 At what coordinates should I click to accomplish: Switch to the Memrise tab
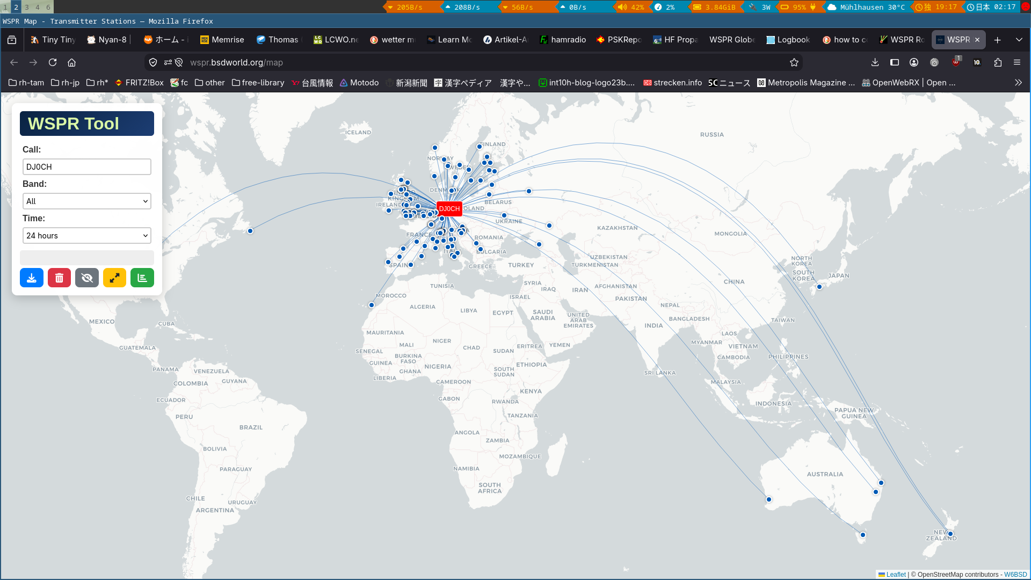pyautogui.click(x=222, y=40)
